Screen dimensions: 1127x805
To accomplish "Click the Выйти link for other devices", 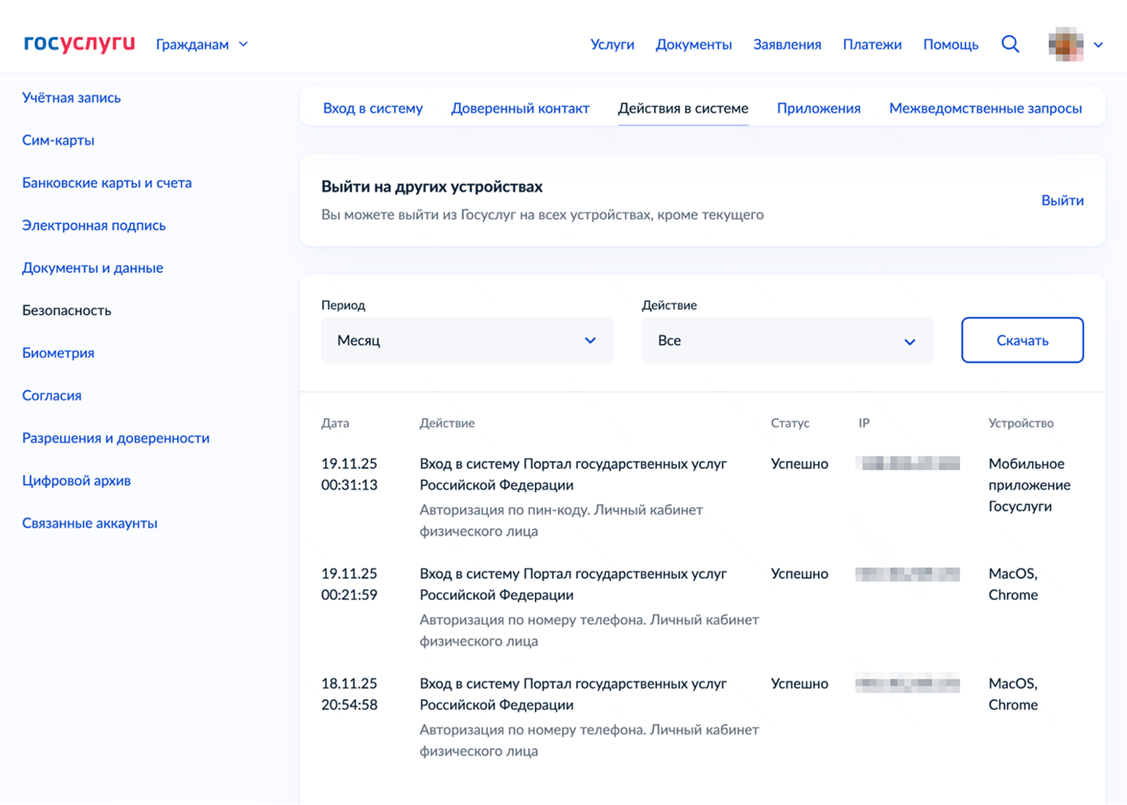I will [1062, 201].
